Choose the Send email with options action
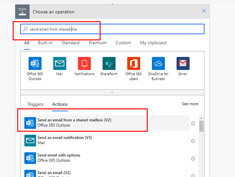This screenshot has height=177, width=235. pos(105,158)
